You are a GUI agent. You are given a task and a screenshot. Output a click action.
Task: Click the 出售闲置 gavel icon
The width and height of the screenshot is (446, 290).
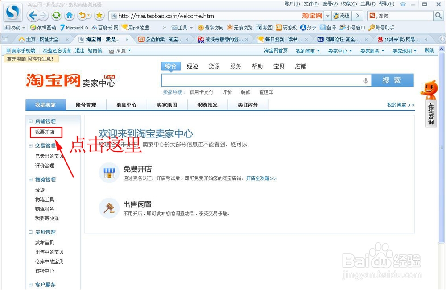point(109,208)
